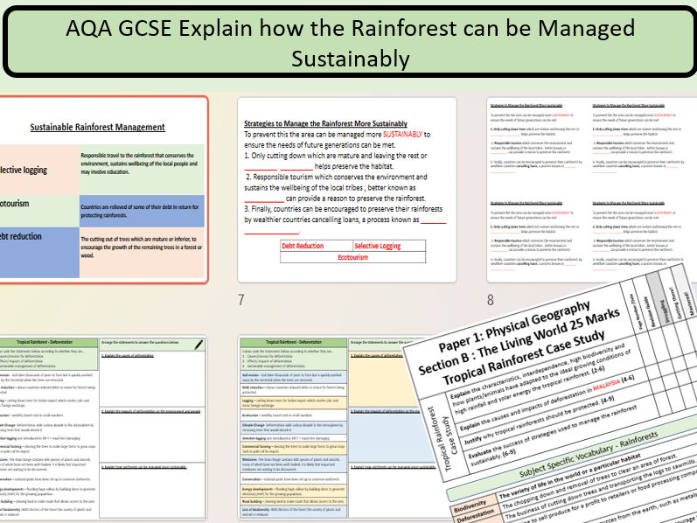Click red 'MALAYSIA' word on tilted sheet

click(x=606, y=384)
